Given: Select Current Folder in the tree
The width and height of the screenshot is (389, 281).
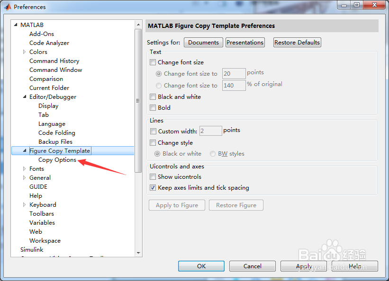Looking at the screenshot, I should click(49, 88).
